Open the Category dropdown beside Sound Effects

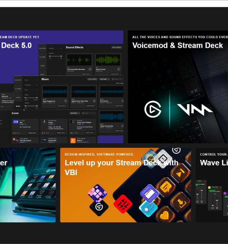pos(56,49)
